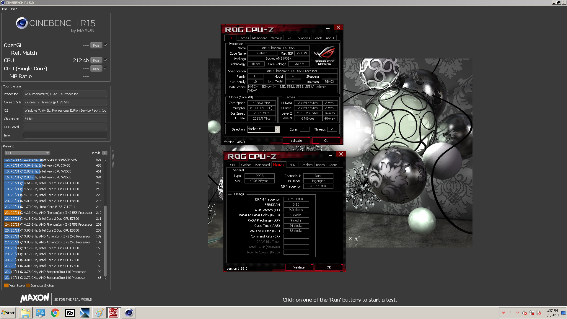Open the Action Center flag tray icon

(x=539, y=313)
